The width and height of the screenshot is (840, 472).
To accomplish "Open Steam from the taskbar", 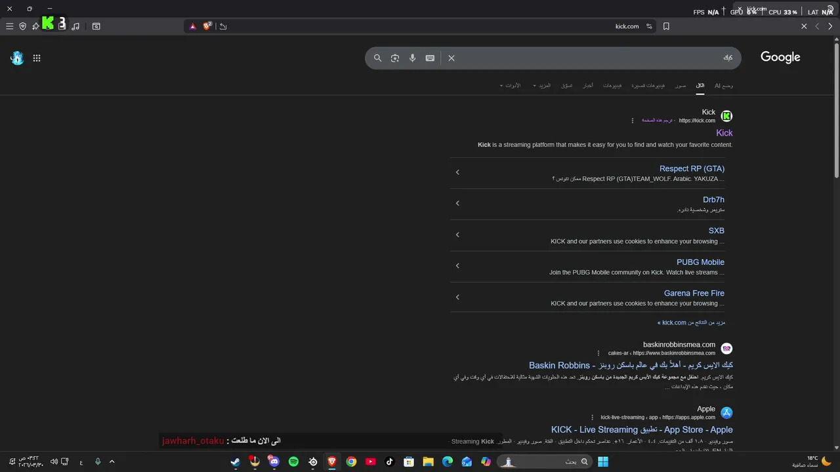I will [235, 462].
